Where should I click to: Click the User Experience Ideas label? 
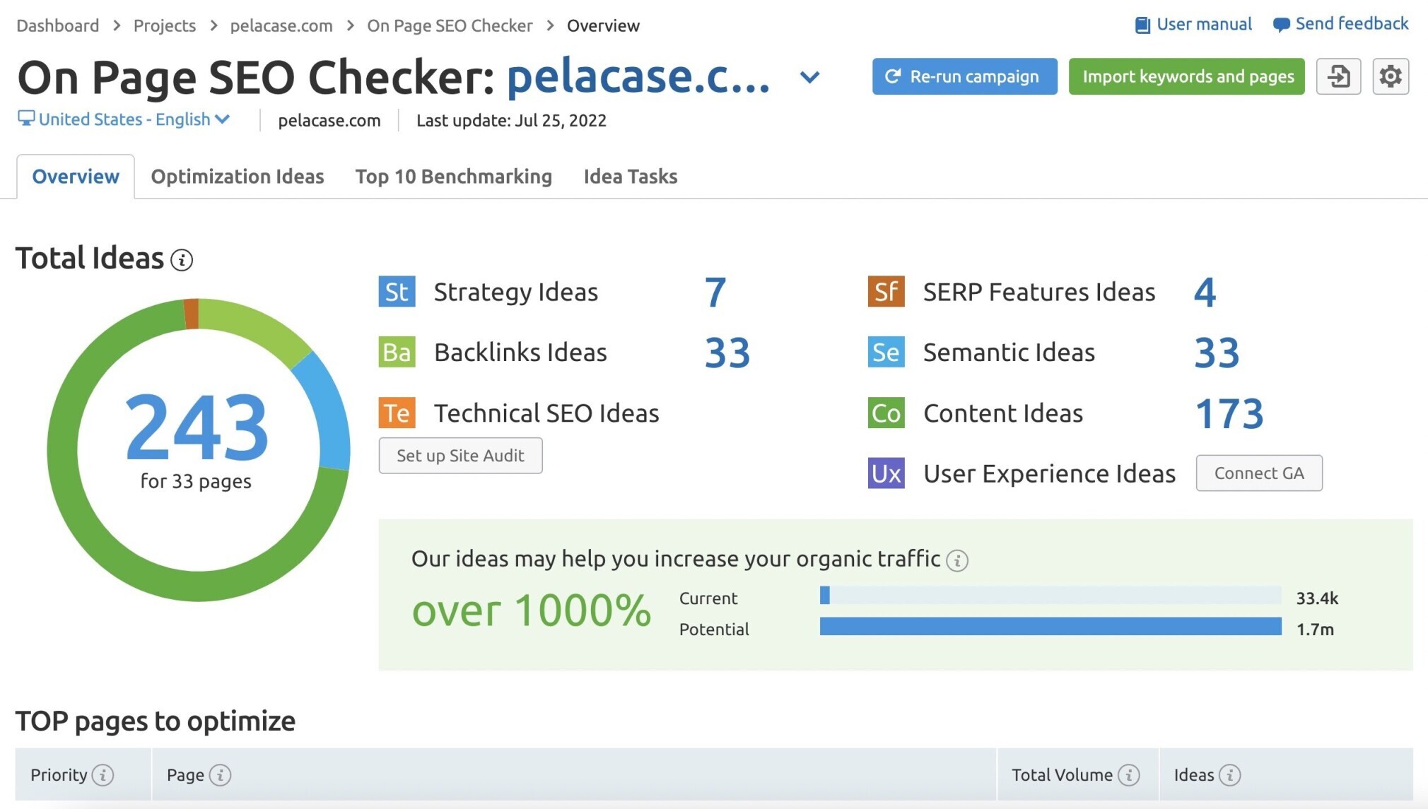coord(1049,473)
